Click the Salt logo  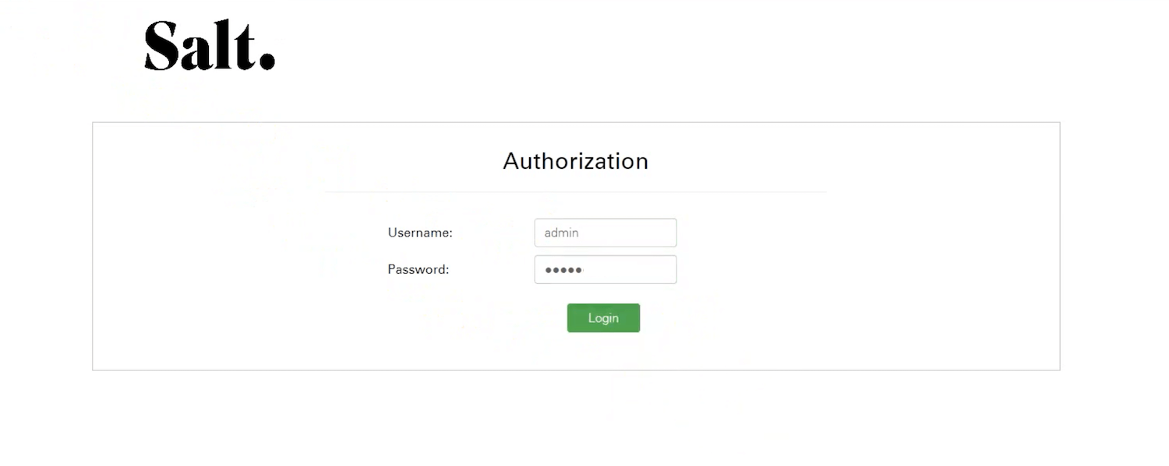[x=209, y=47]
